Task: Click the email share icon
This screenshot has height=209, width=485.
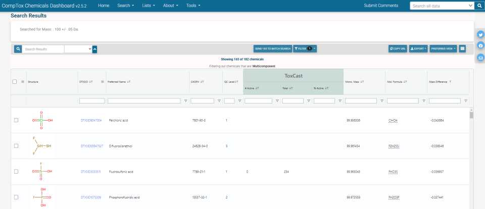Action: [x=480, y=58]
